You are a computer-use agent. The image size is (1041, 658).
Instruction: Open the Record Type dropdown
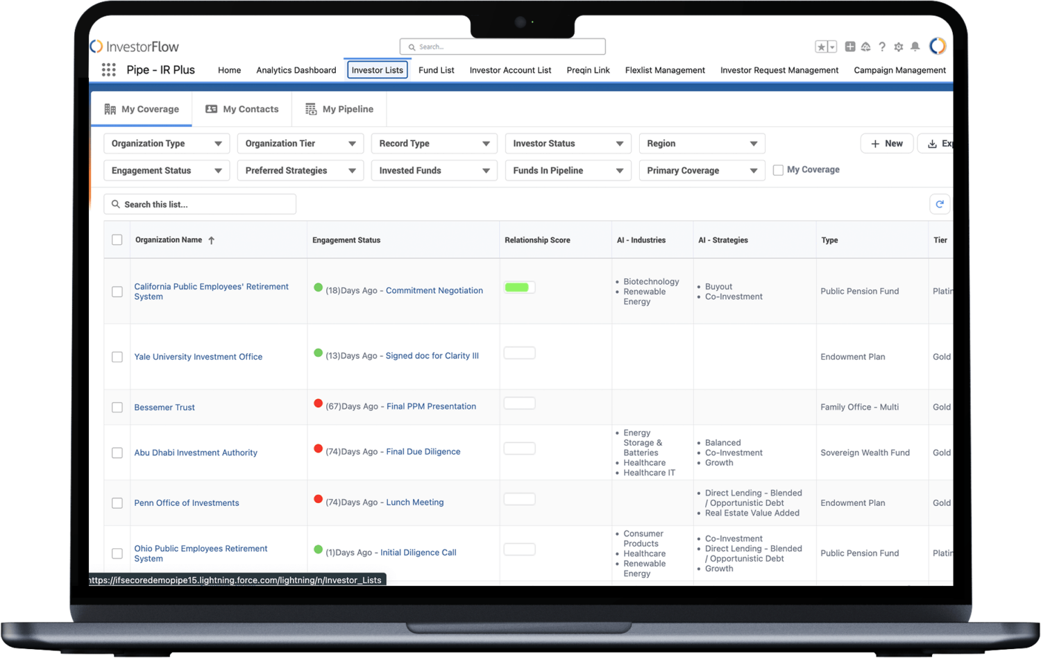click(x=434, y=144)
